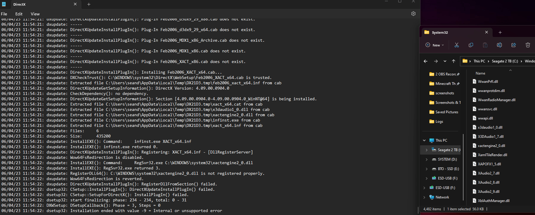Go back in File Explorer
Viewport: 535px width, 215px height.
pos(426,61)
